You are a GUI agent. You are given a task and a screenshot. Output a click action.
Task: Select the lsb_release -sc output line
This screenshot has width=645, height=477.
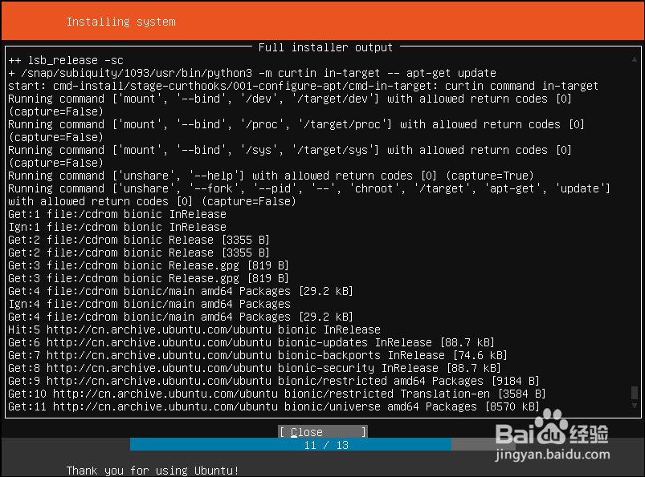[x=64, y=60]
